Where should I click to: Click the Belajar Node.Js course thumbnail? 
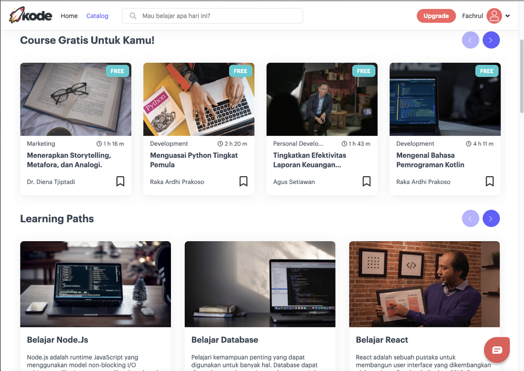pyautogui.click(x=95, y=284)
